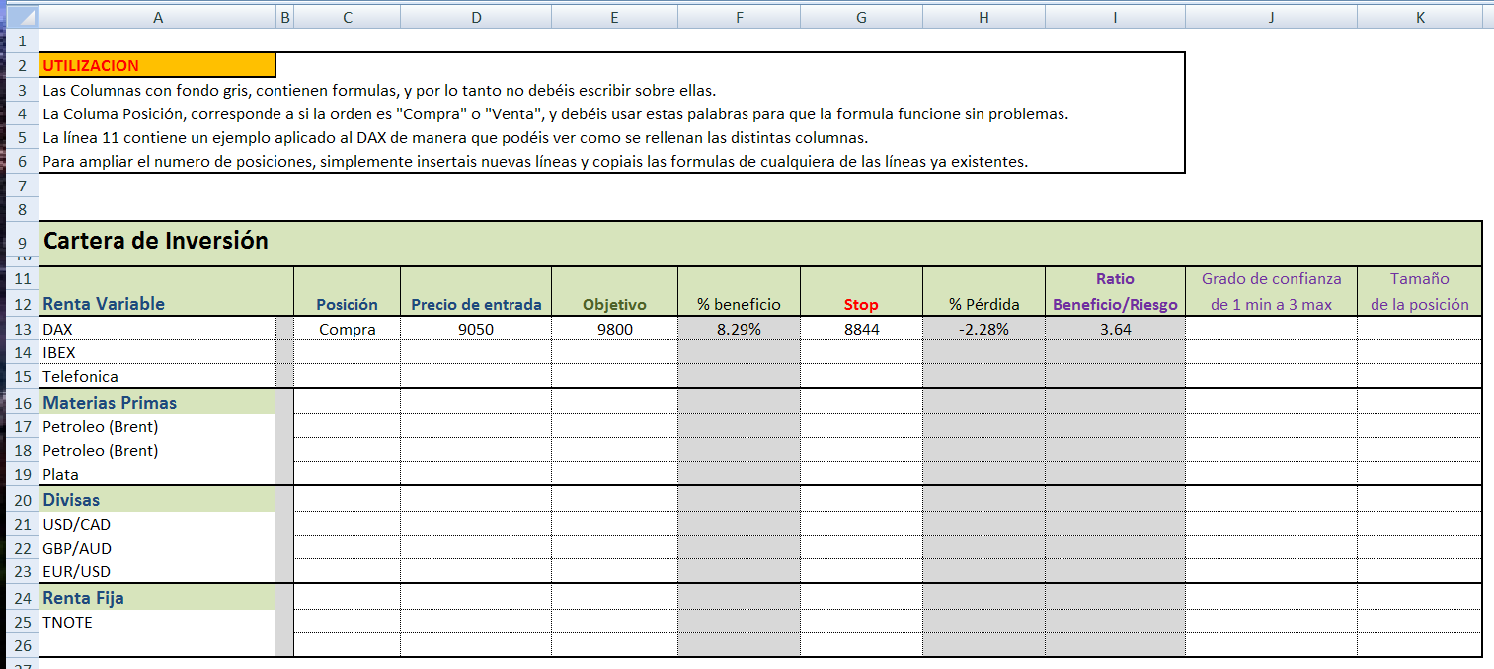Click the instruction line about 'línea 11'
Image resolution: width=1494 pixels, height=669 pixels.
tap(455, 137)
